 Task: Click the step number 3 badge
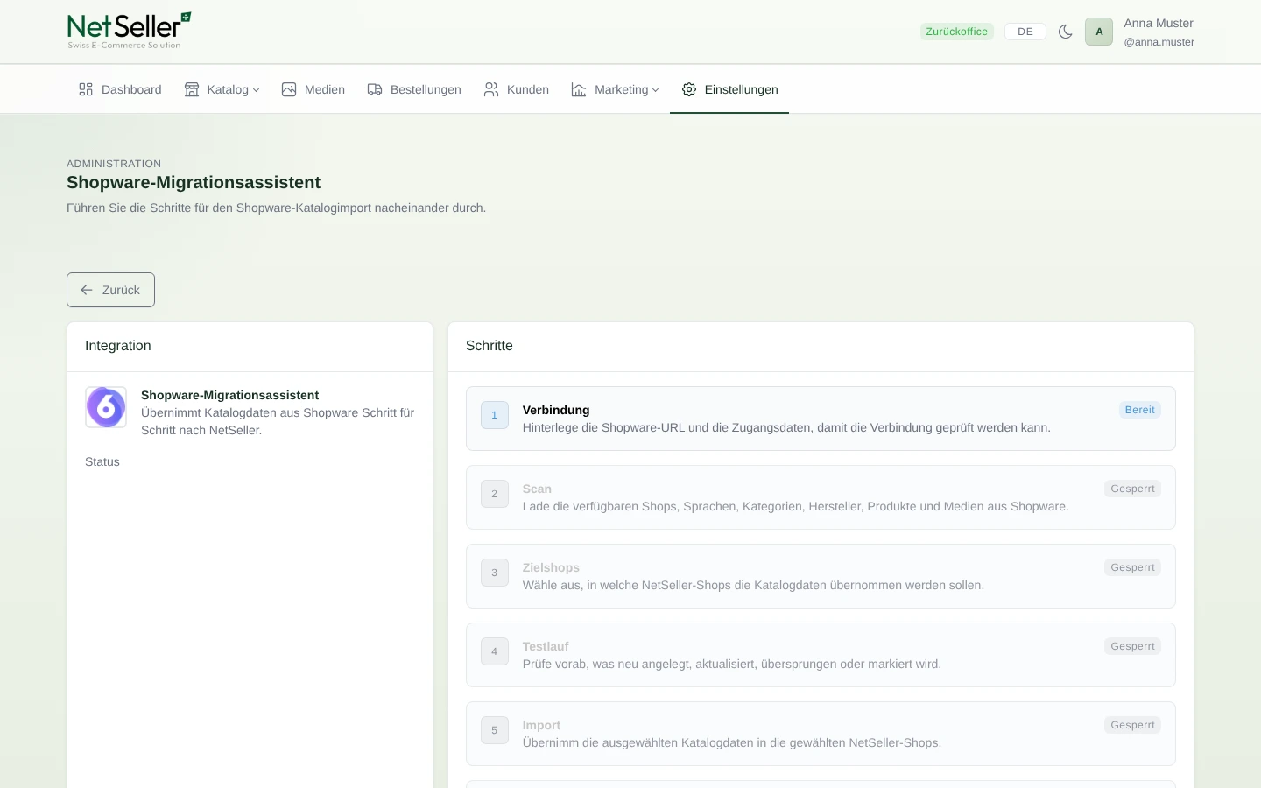[495, 573]
